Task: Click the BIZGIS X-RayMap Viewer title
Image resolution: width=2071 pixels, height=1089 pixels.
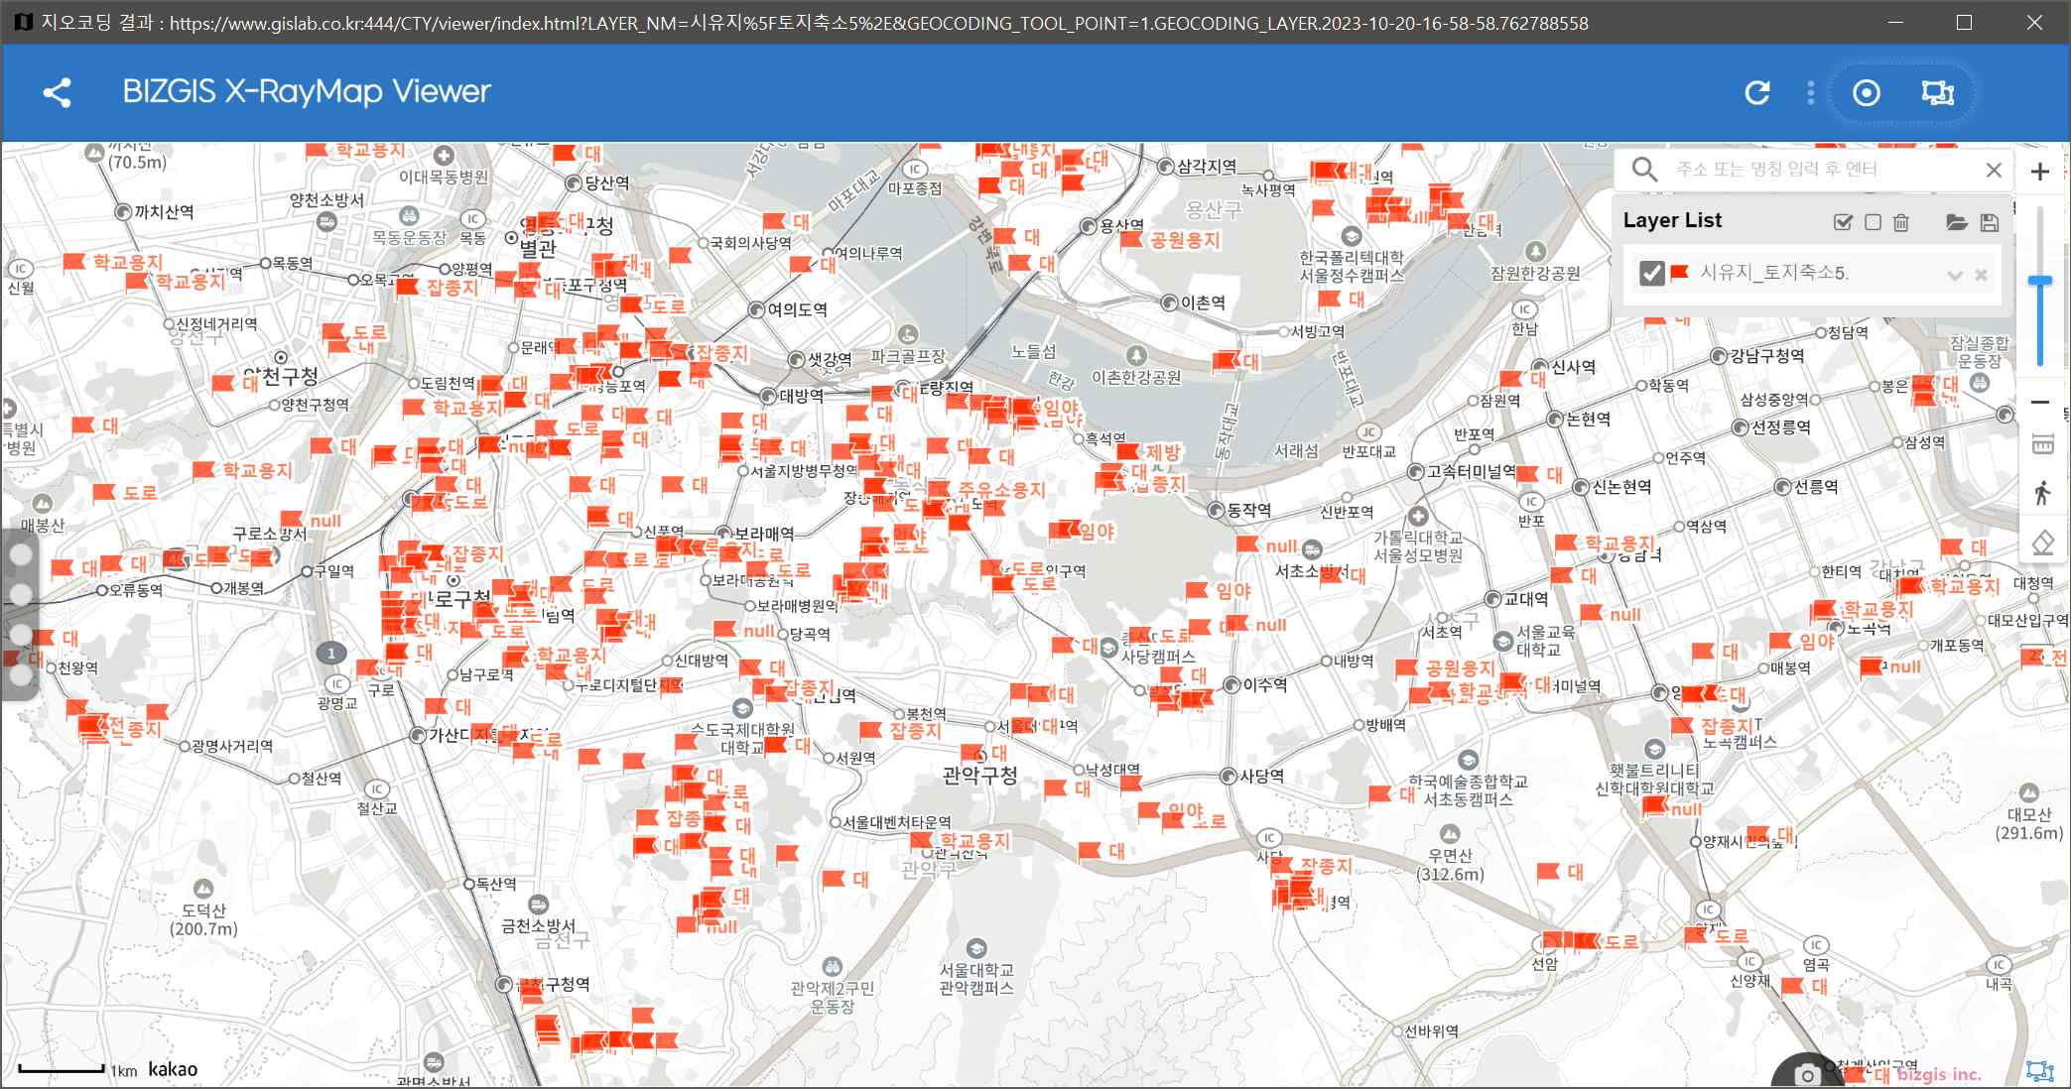Action: (x=307, y=91)
